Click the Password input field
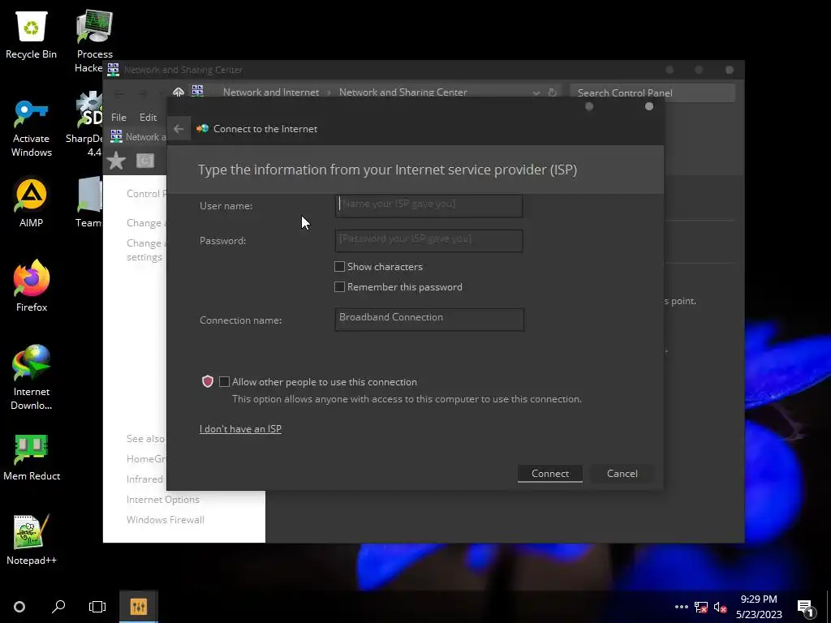The image size is (831, 623). [428, 240]
